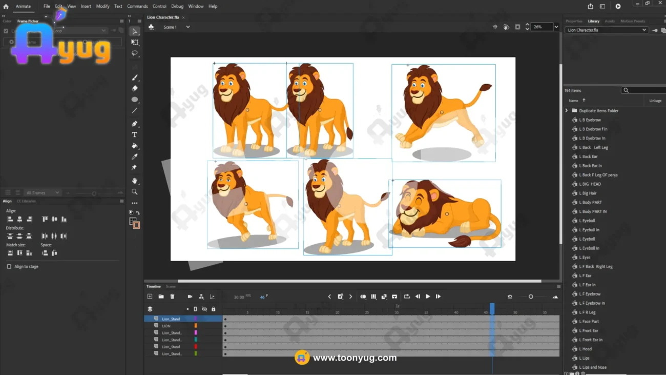This screenshot has height=375, width=666.
Task: Delete layer using timeline trash icon
Action: click(172, 297)
